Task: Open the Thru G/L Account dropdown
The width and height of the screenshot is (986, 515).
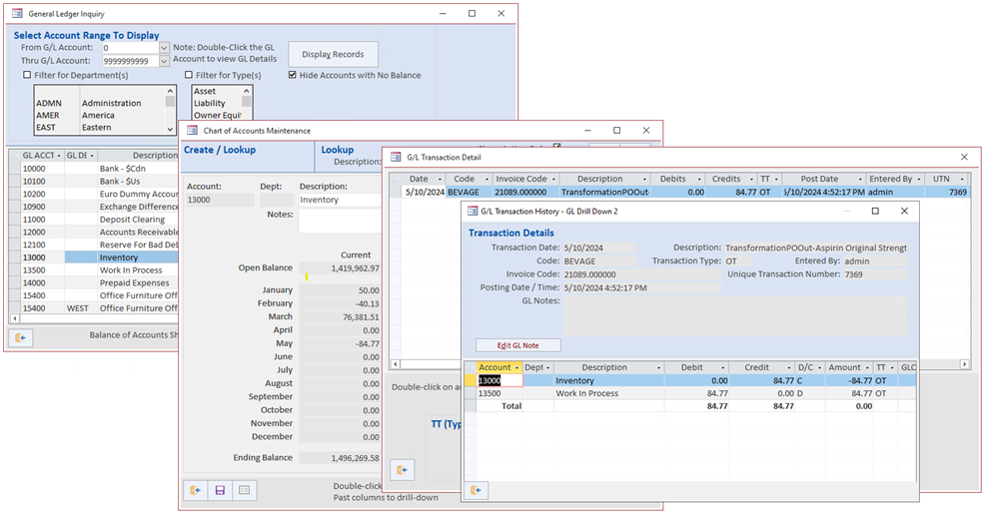Action: [x=164, y=61]
